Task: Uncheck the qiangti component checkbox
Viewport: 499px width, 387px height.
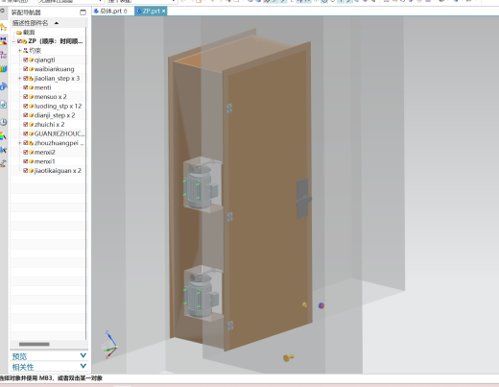Action: [x=25, y=60]
